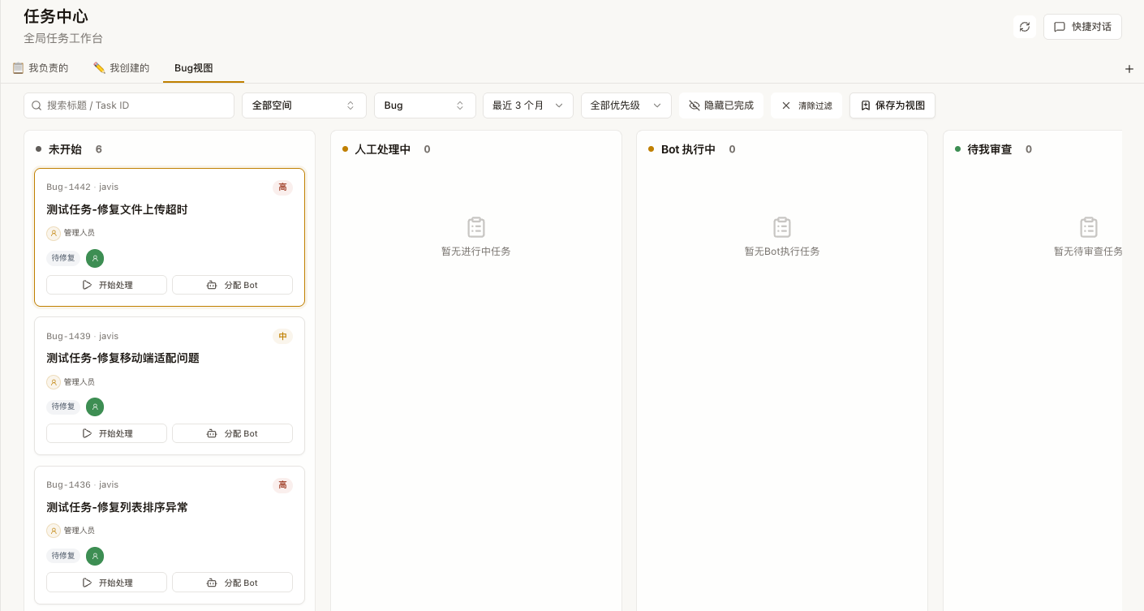Click green assignee avatar on Bug-1439 card

point(95,407)
